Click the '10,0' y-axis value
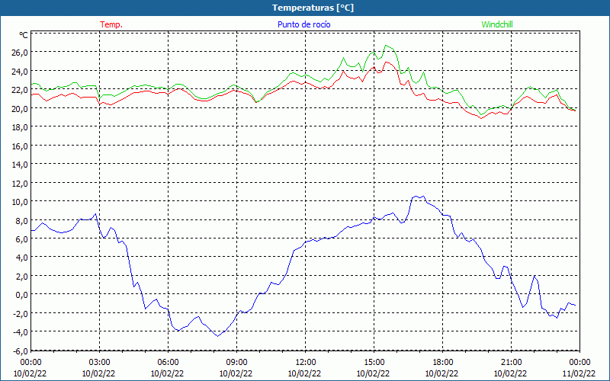The height and width of the screenshot is (381, 610). tap(20, 201)
